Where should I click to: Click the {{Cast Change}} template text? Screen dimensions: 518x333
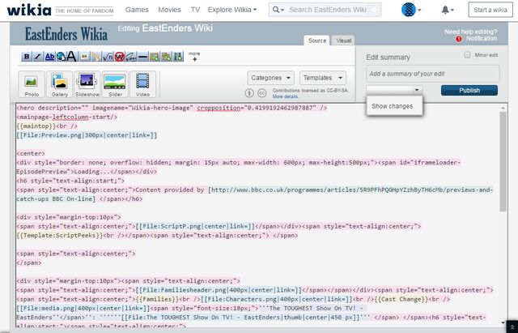point(400,299)
